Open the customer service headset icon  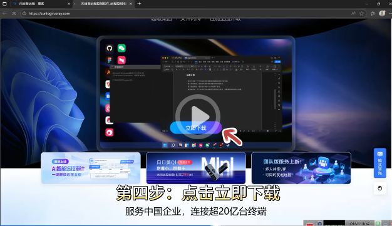pos(379,189)
